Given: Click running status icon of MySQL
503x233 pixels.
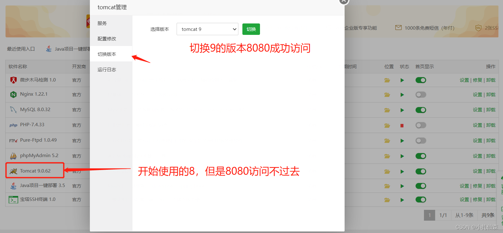Looking at the screenshot, I should point(402,110).
